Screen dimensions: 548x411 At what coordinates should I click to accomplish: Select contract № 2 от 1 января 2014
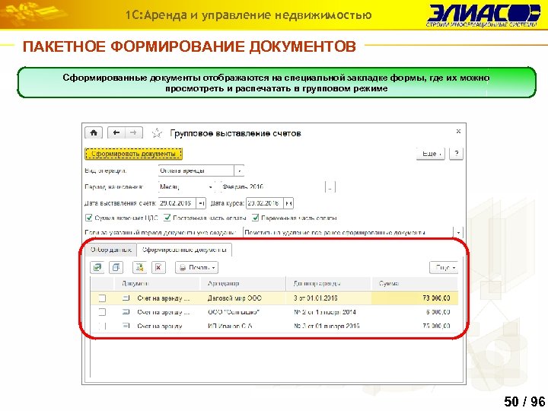coord(328,312)
